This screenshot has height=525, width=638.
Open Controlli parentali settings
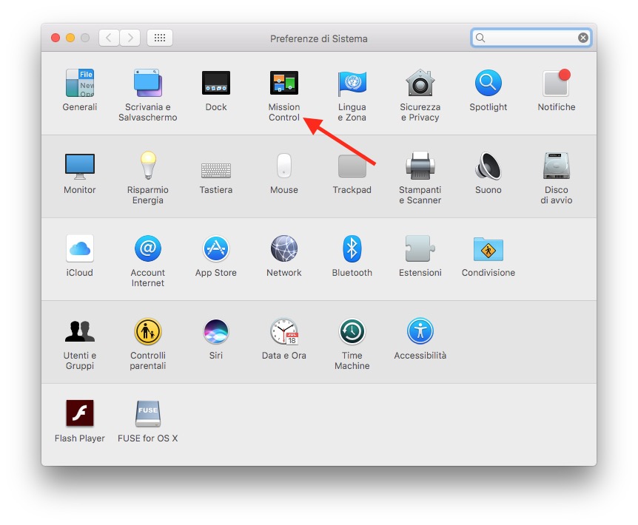tap(148, 331)
